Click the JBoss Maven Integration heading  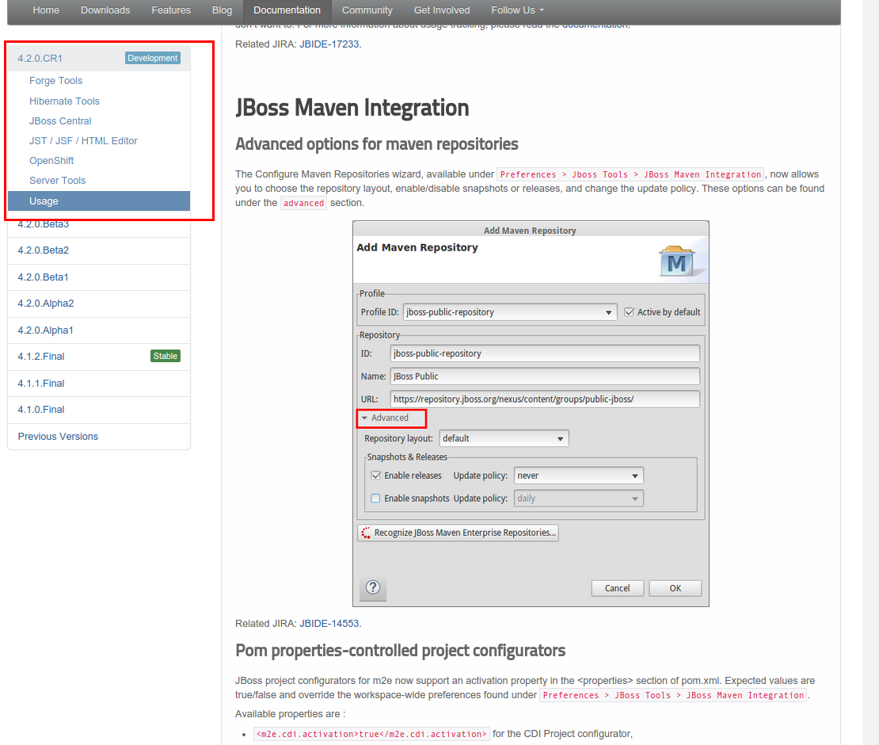352,108
